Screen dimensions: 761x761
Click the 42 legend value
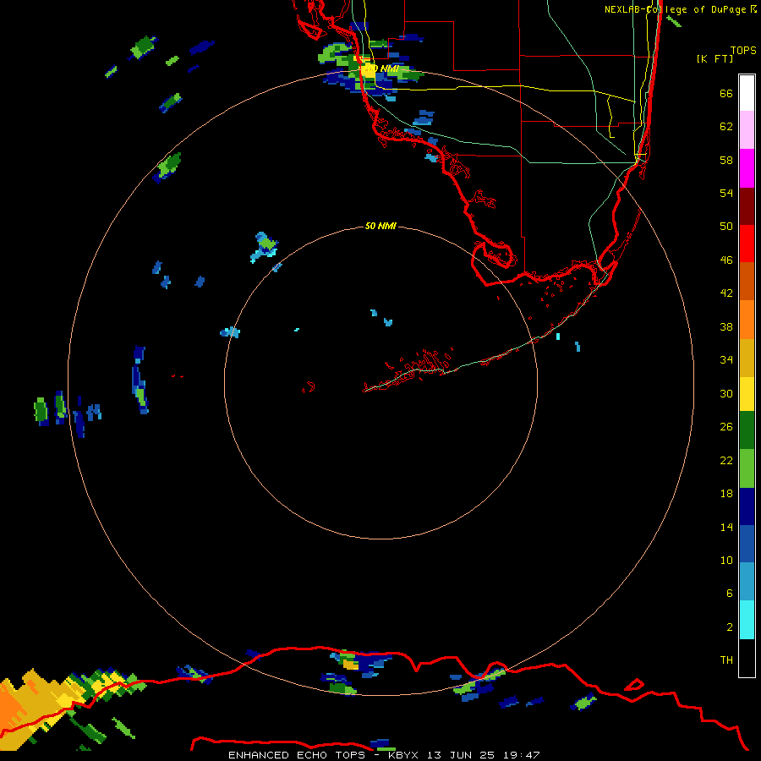point(726,293)
